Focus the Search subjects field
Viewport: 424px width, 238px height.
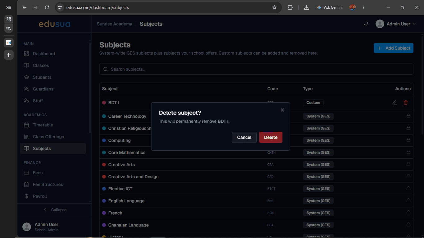coord(256,69)
